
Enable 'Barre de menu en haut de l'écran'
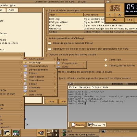tap(50, 43)
